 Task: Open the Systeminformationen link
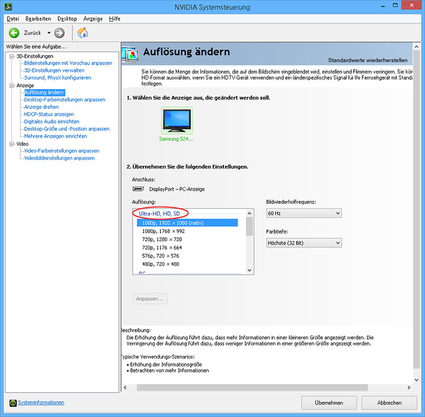tap(41, 403)
